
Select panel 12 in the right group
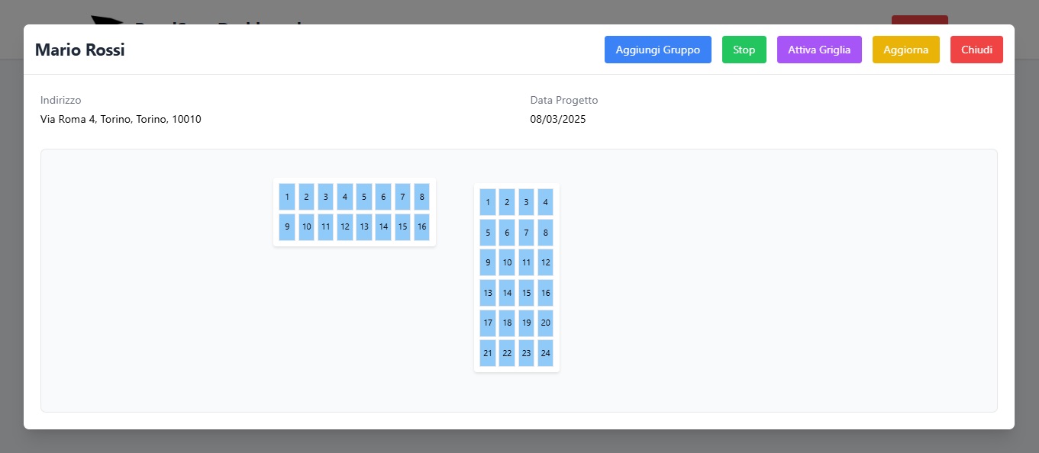point(545,262)
